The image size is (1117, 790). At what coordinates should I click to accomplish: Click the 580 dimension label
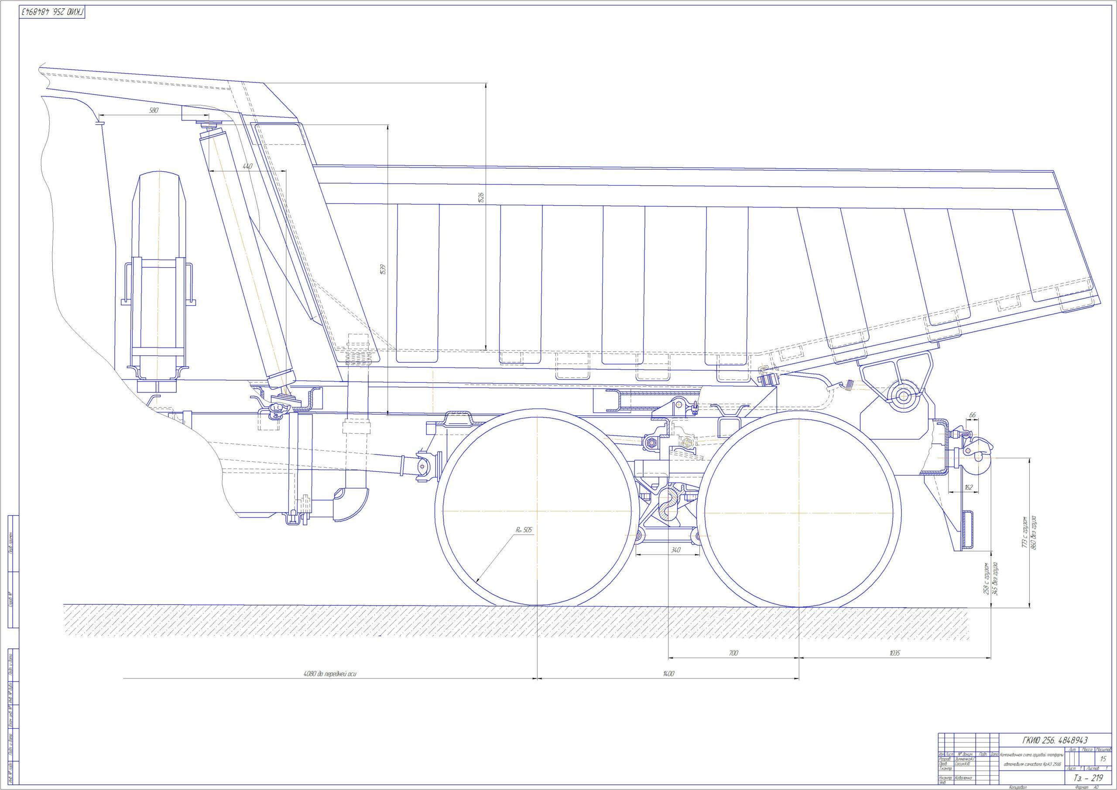pos(153,110)
